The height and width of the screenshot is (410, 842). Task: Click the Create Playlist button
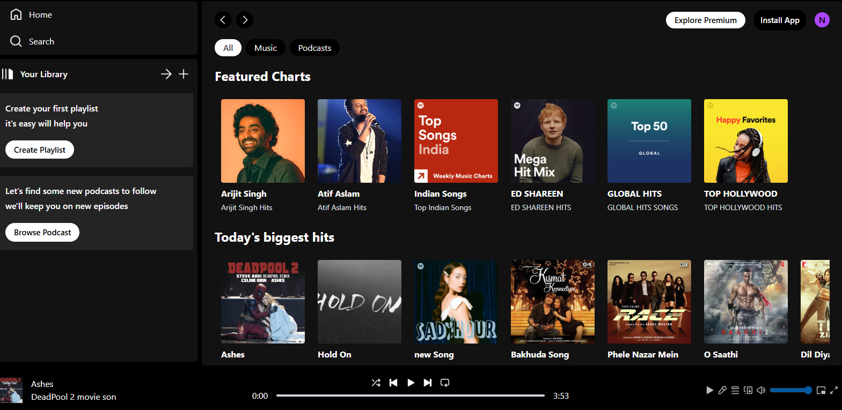point(40,150)
